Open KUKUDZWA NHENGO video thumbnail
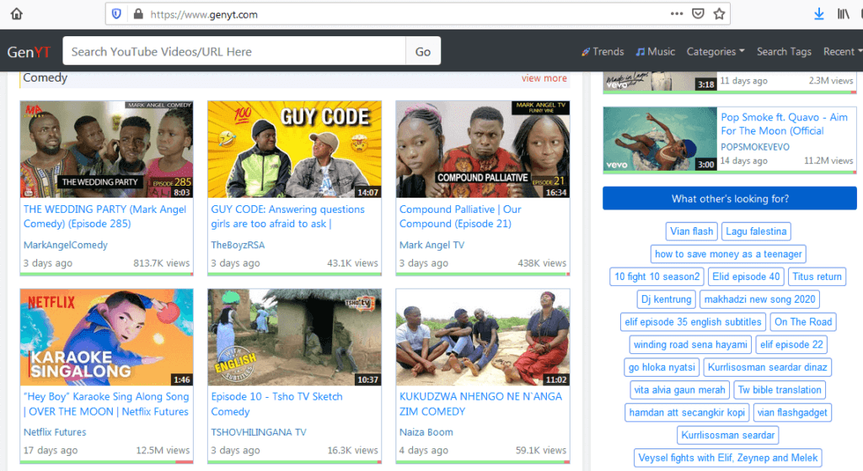This screenshot has width=863, height=471. coord(483,337)
